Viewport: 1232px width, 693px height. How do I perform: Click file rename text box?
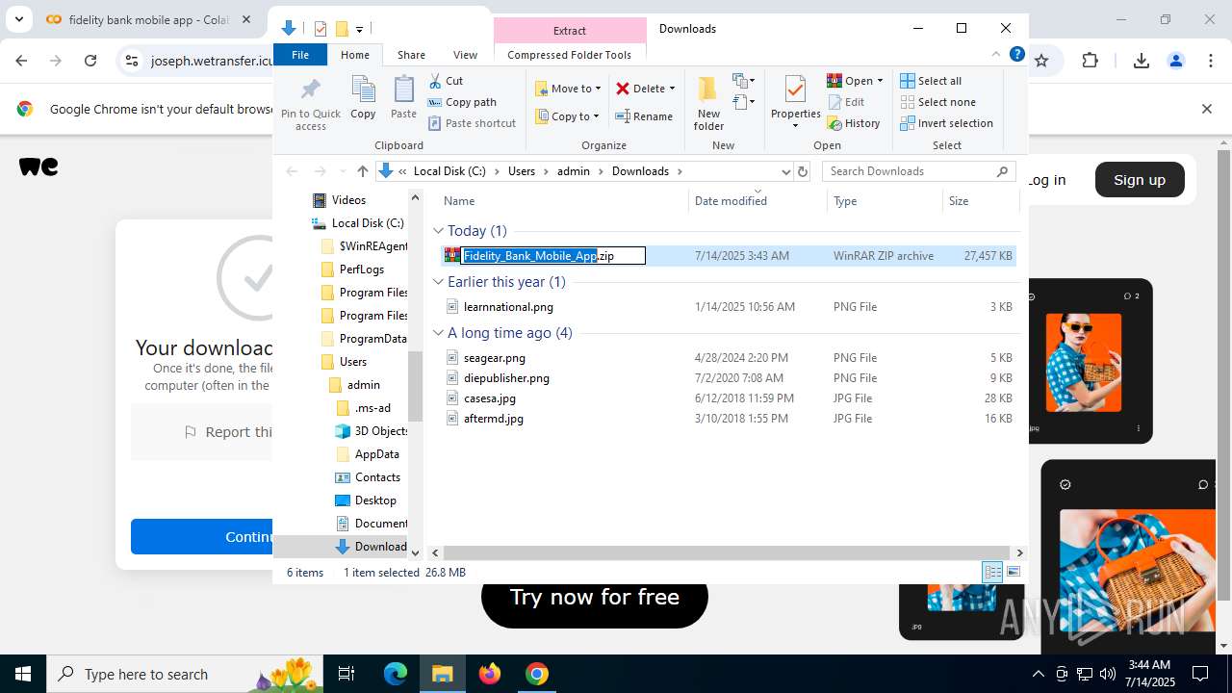click(553, 256)
